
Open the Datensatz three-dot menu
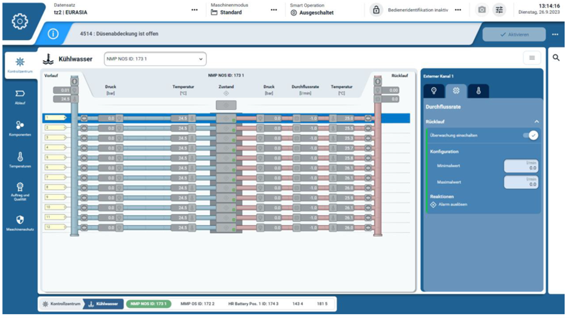point(194,10)
